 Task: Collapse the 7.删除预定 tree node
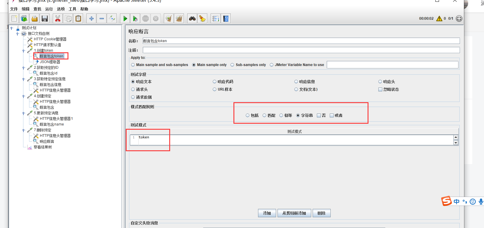pos(23,130)
